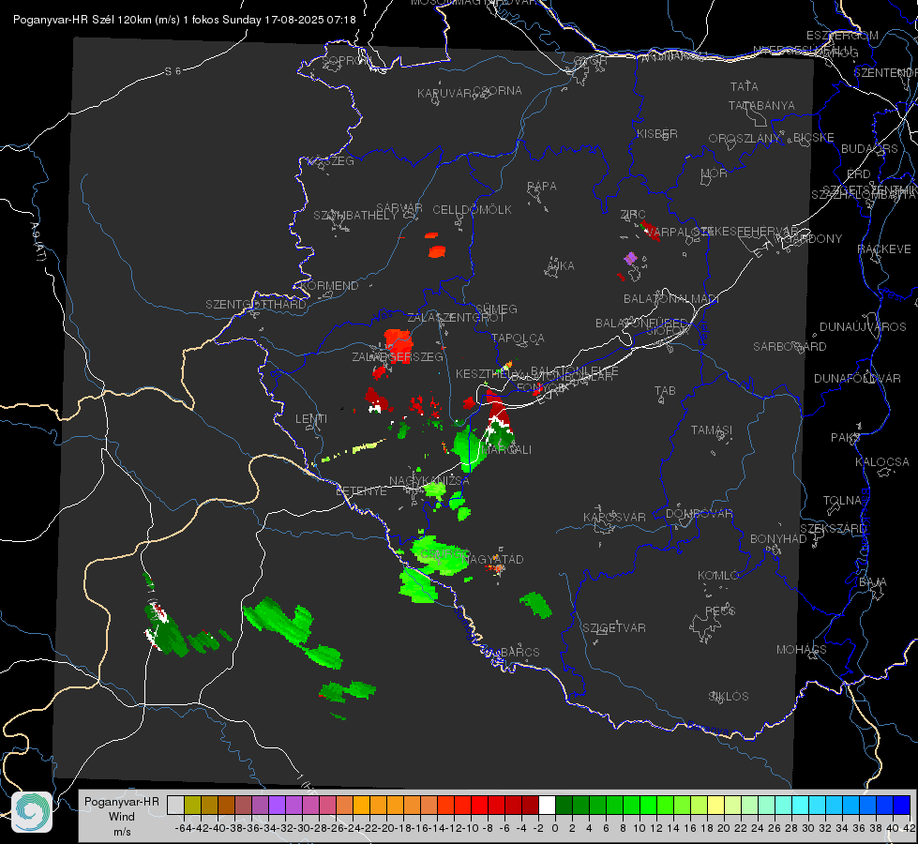The height and width of the screenshot is (844, 918).
Task: Click the ZIRC city label
Action: pyautogui.click(x=633, y=215)
